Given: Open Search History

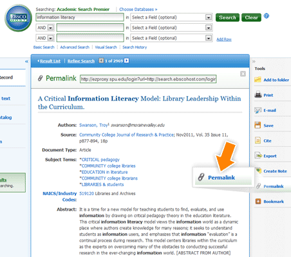Looking at the screenshot, I should [x=135, y=47].
